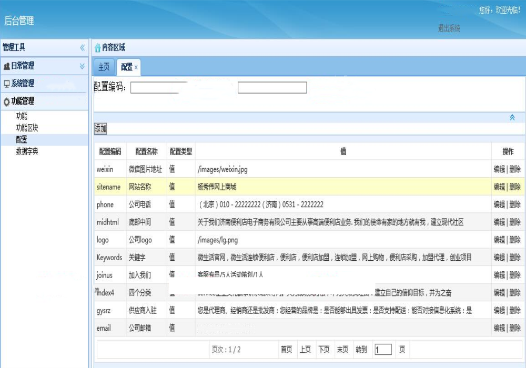Image resolution: width=526 pixels, height=368 pixels.
Task: Click the 配置类型 column header
Action: coord(181,151)
